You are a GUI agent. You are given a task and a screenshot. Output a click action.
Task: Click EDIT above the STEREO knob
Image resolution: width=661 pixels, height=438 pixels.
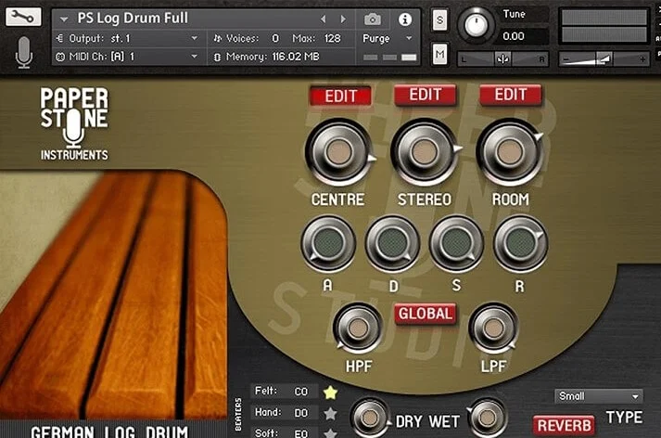click(x=426, y=95)
